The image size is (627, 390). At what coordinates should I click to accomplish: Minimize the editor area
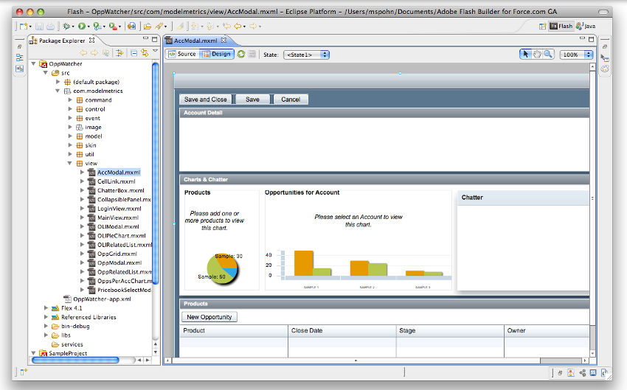(582, 39)
